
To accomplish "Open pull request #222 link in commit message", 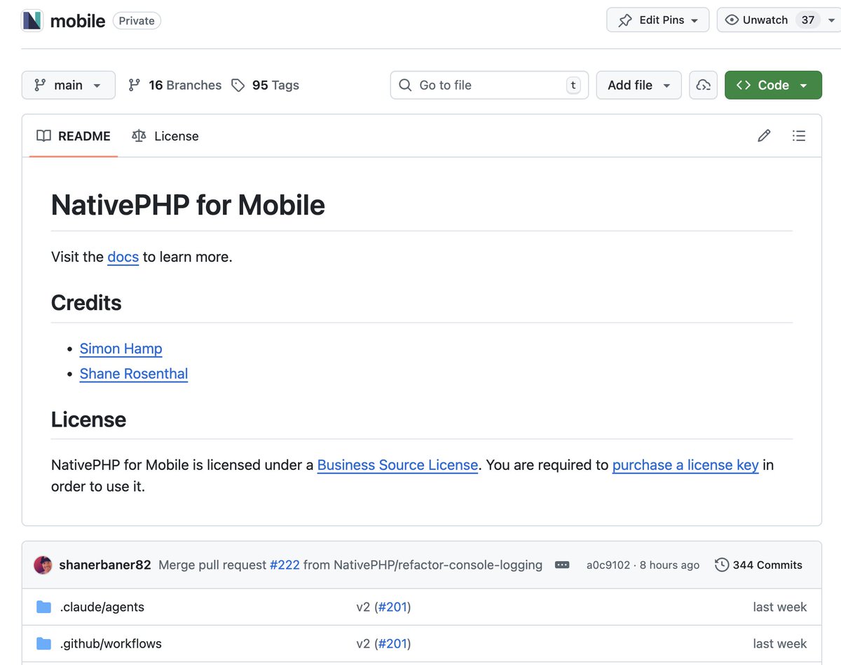I will click(x=285, y=565).
